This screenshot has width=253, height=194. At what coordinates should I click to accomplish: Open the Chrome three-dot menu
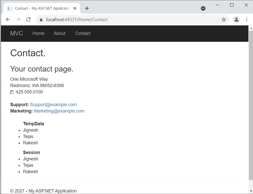(x=246, y=20)
